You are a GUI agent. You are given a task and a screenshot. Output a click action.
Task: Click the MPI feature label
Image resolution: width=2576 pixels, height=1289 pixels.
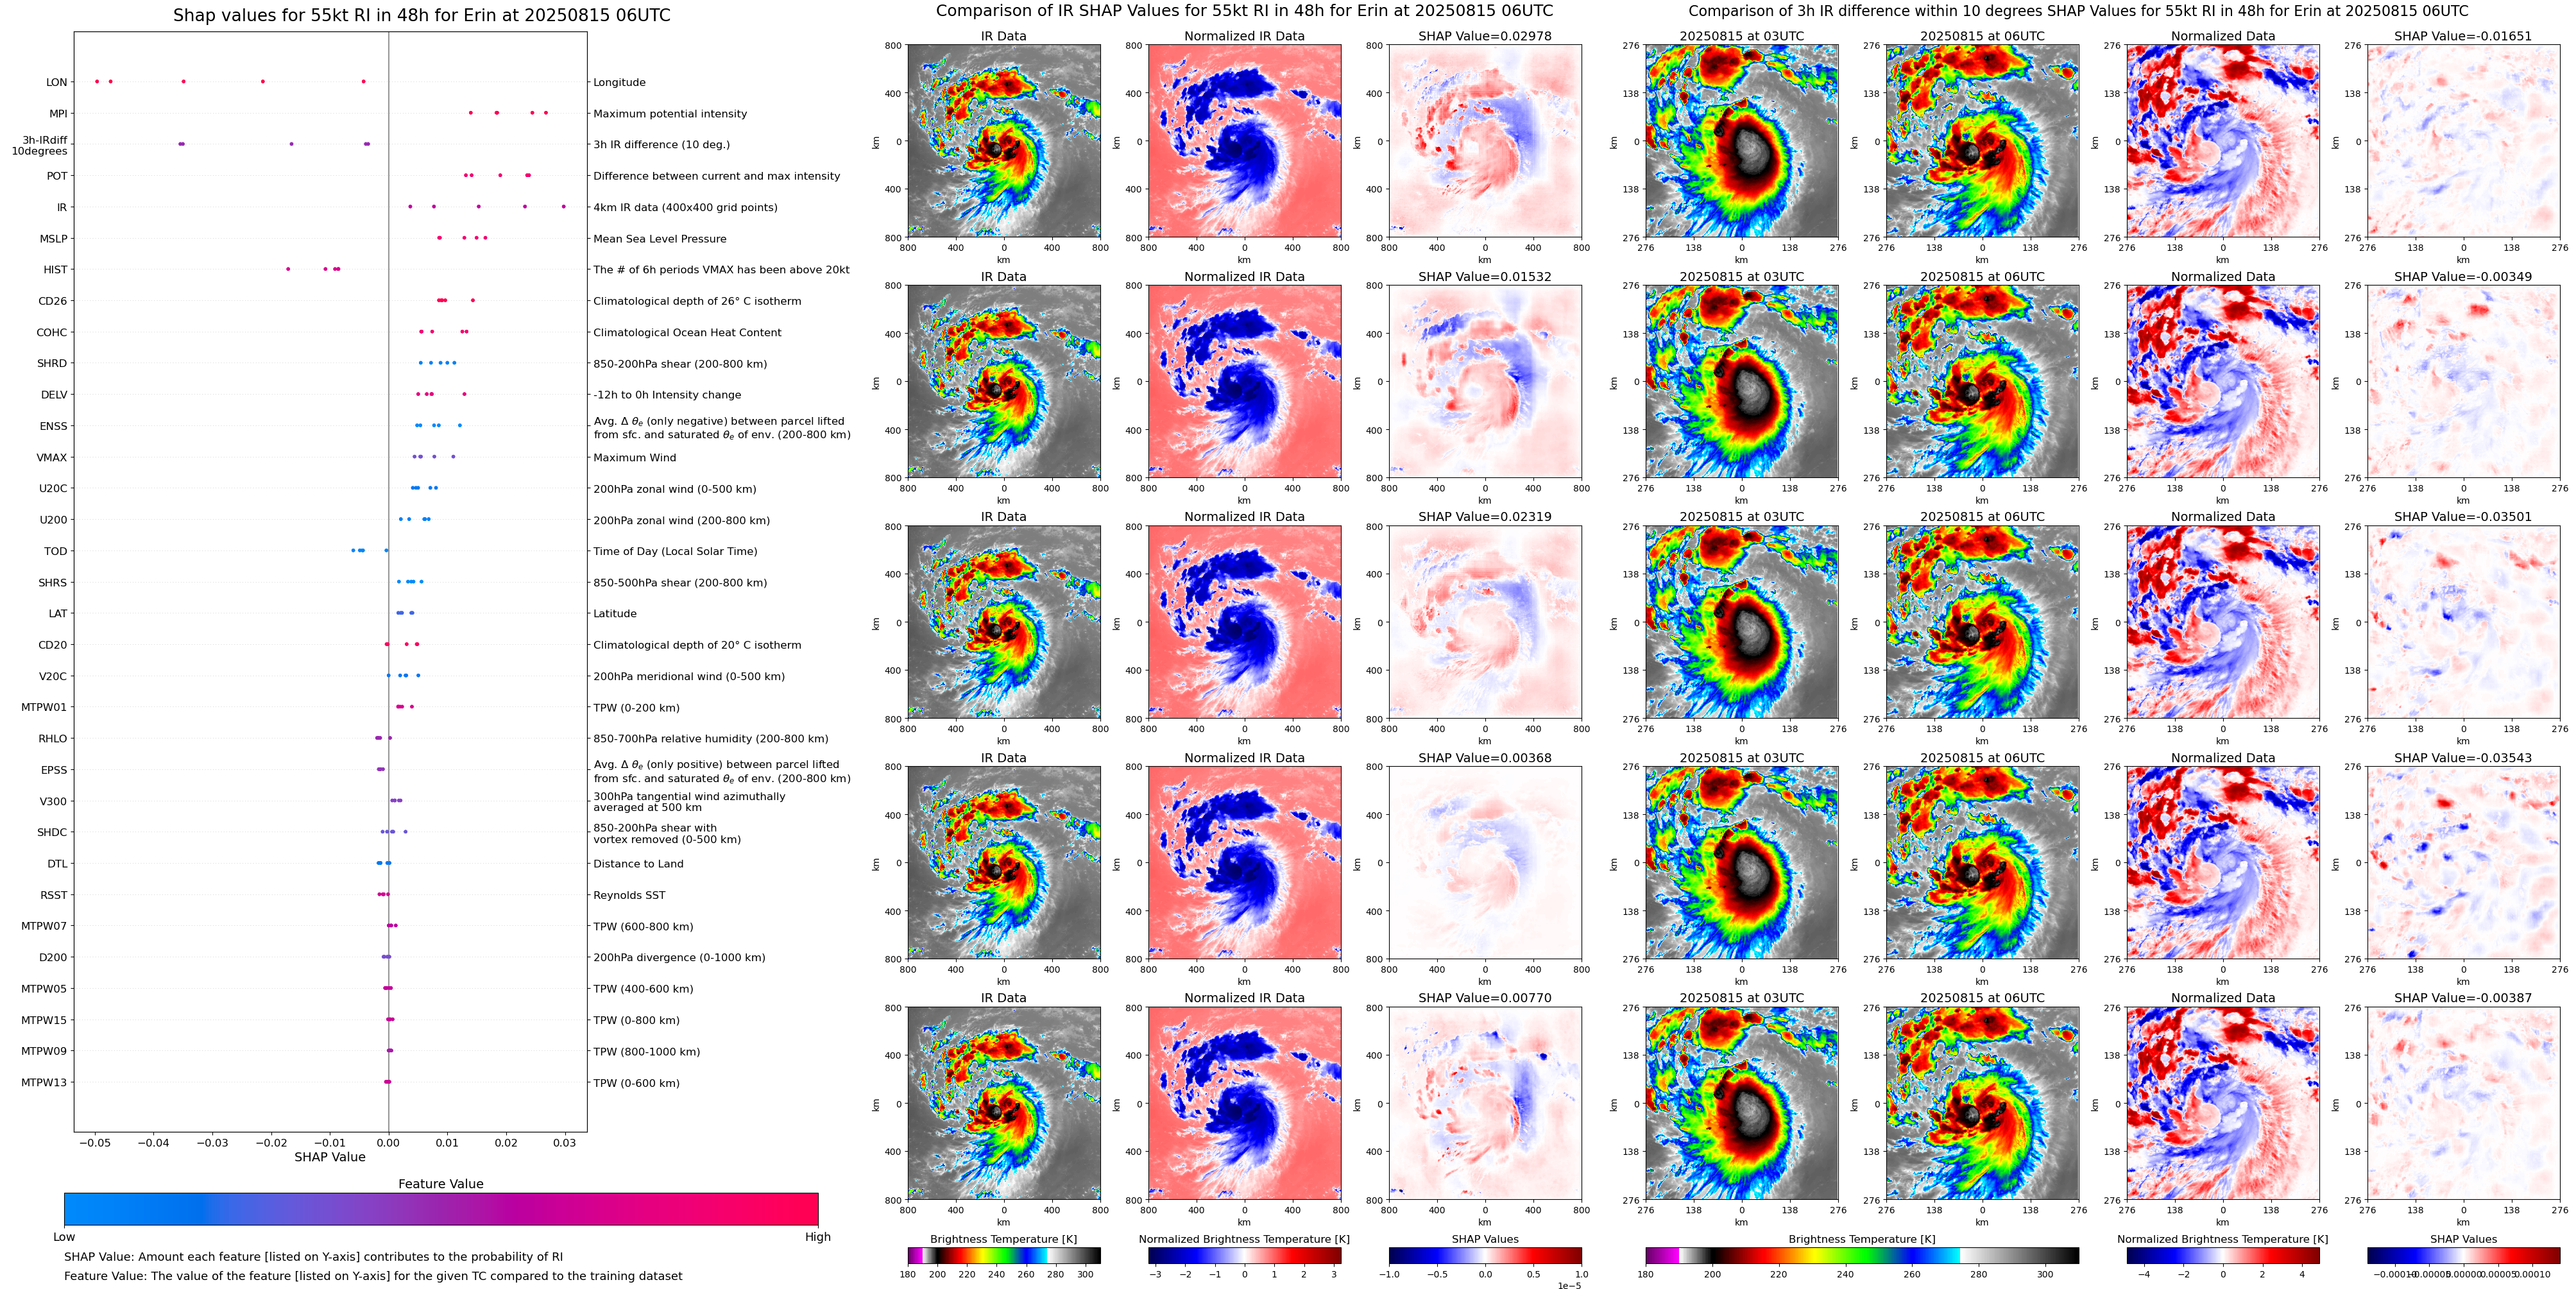pos(58,114)
